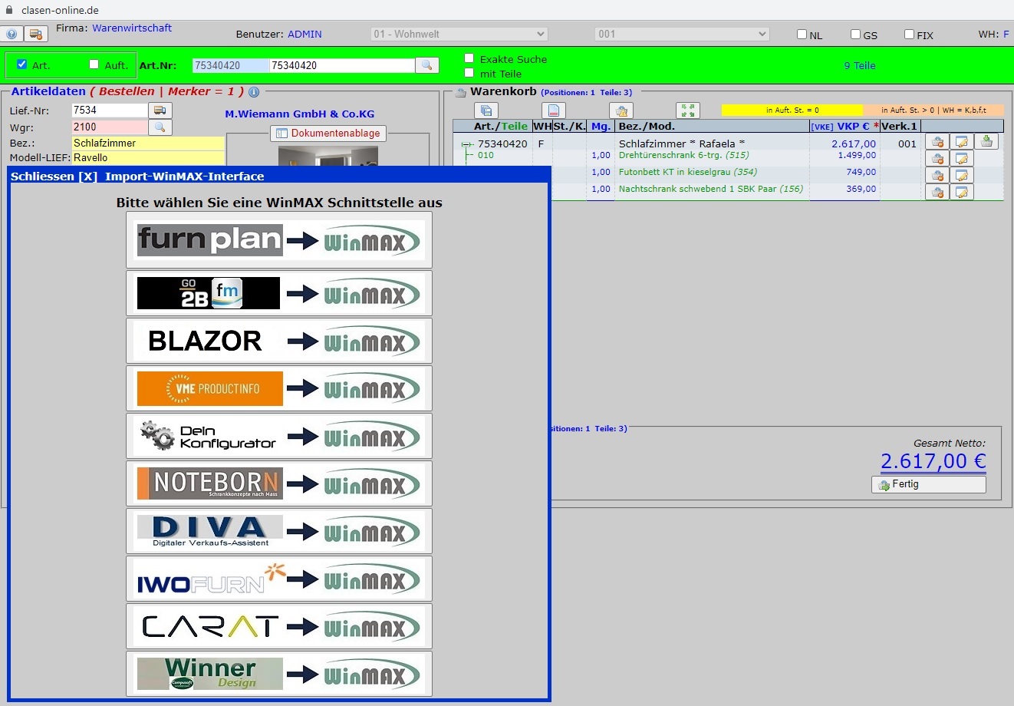
Task: Click the Mg. column header
Action: pos(601,127)
